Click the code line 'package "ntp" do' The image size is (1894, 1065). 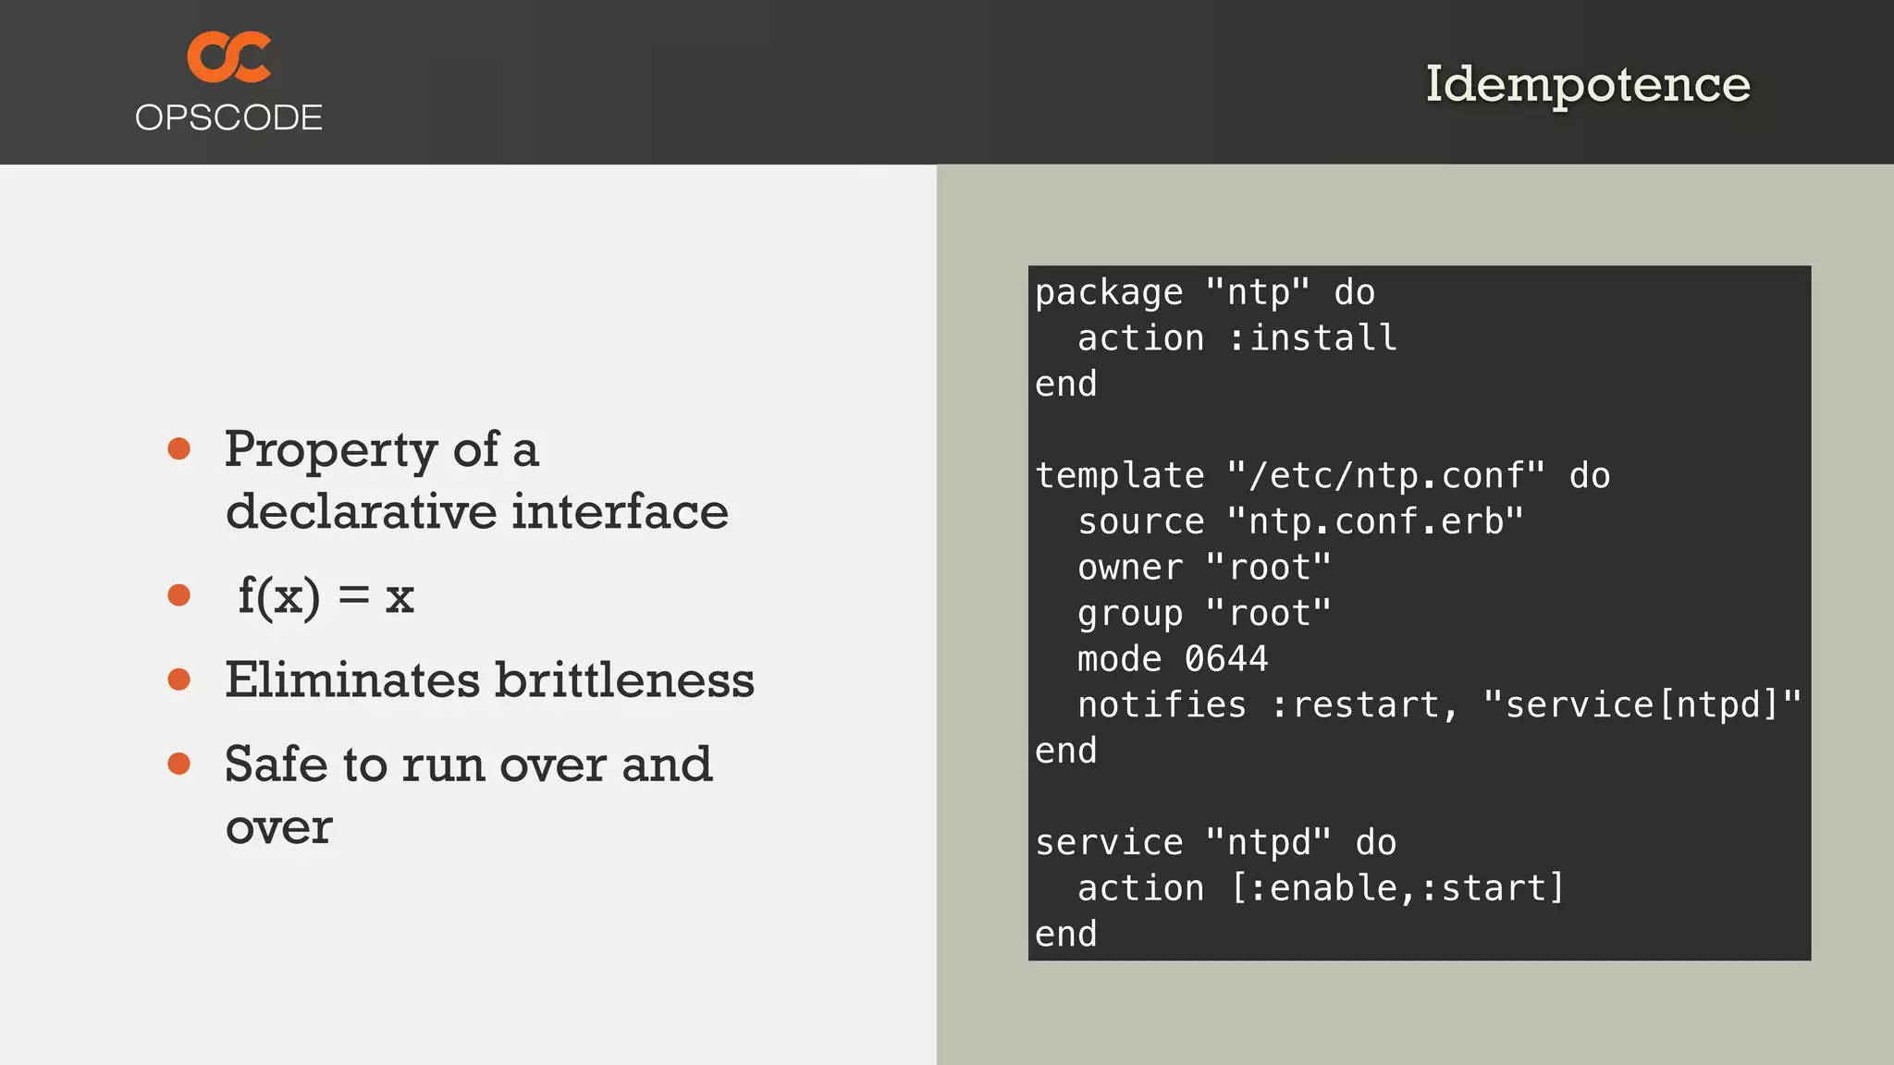click(x=1205, y=293)
